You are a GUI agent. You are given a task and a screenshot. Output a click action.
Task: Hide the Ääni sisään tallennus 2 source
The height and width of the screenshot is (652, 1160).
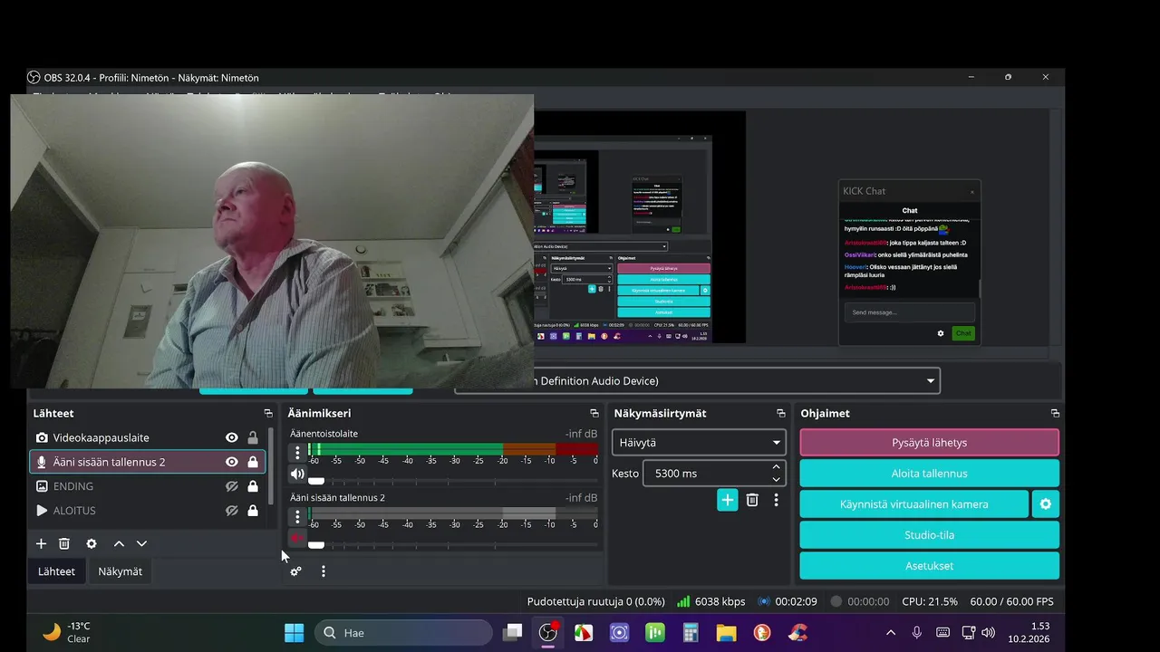232,462
